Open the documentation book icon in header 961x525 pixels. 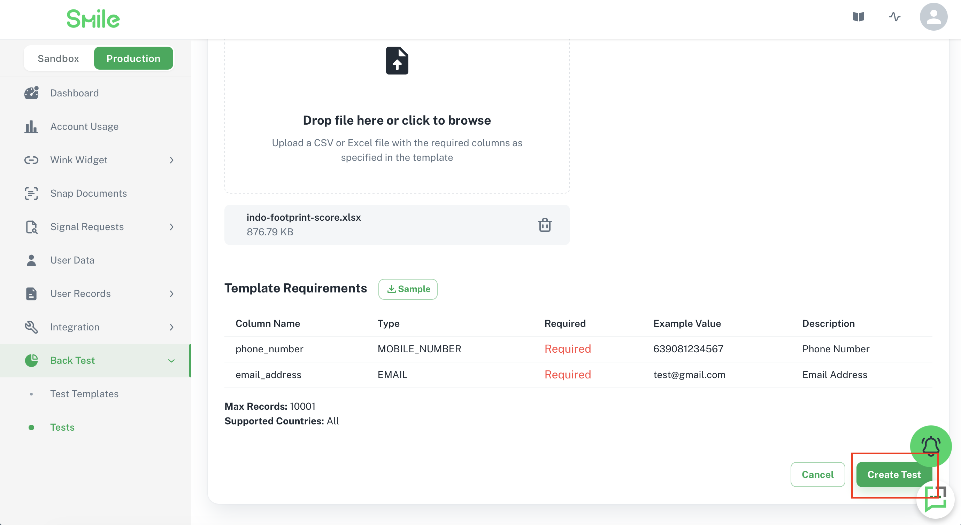pos(859,17)
